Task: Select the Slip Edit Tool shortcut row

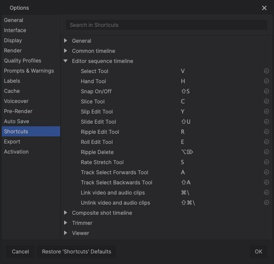Action: click(x=97, y=112)
